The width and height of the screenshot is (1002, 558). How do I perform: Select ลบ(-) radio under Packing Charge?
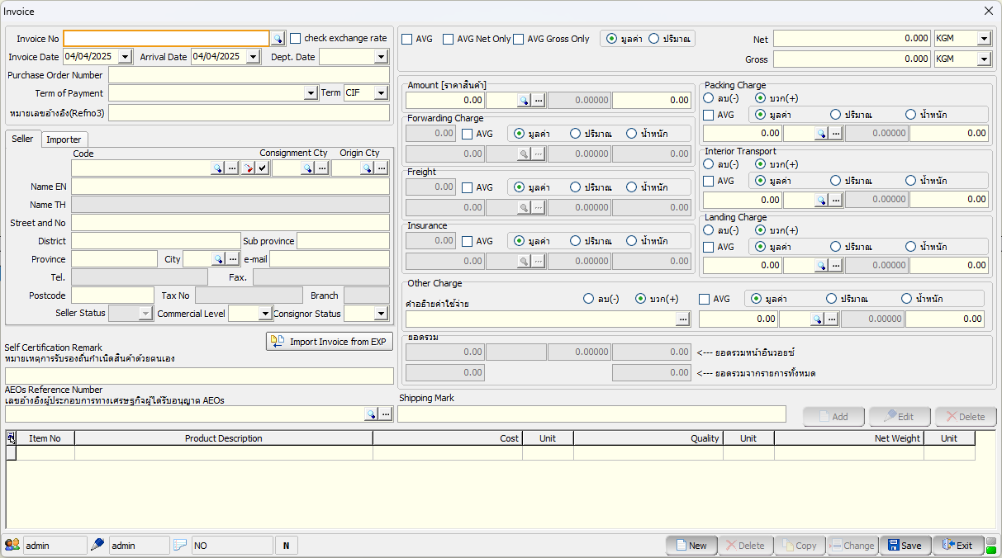click(x=709, y=98)
